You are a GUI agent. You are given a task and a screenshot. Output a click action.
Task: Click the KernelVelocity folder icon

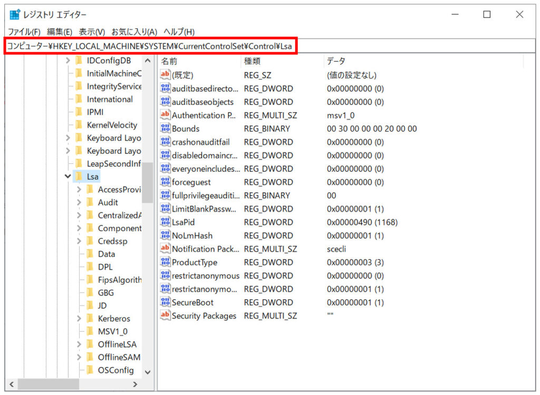(79, 125)
